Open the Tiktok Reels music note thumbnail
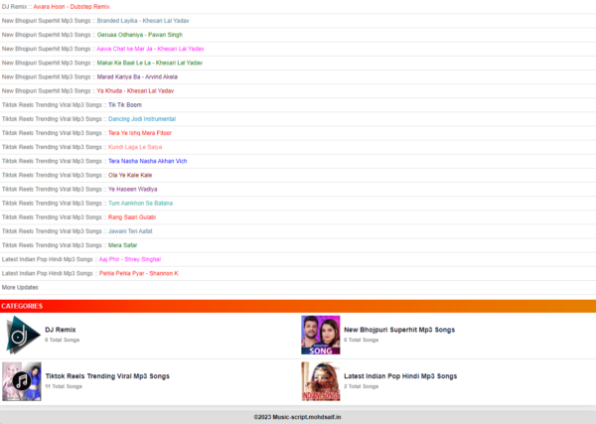The width and height of the screenshot is (596, 424). click(22, 381)
